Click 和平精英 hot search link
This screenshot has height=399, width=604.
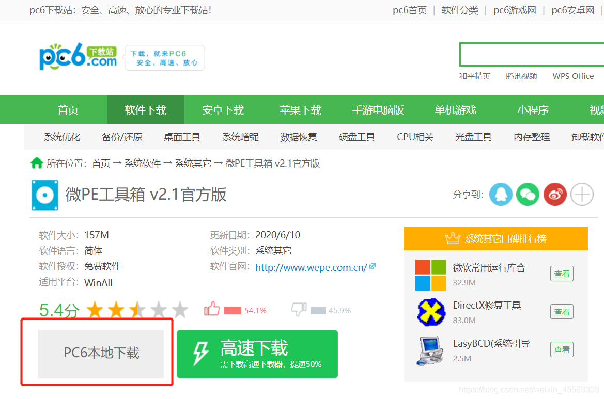point(474,76)
